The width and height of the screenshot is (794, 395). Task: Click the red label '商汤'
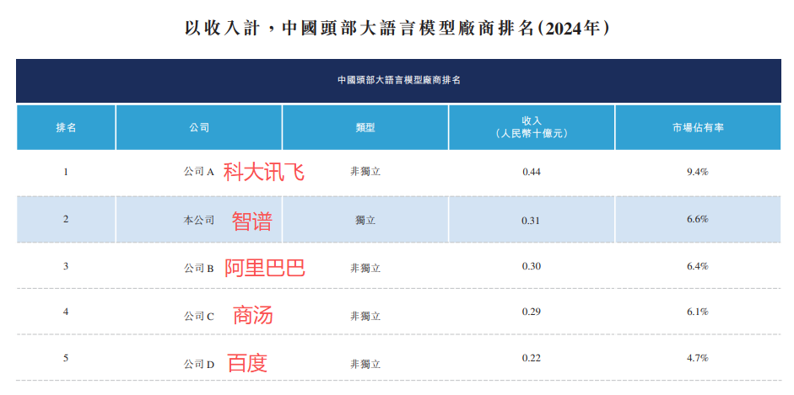coord(253,316)
